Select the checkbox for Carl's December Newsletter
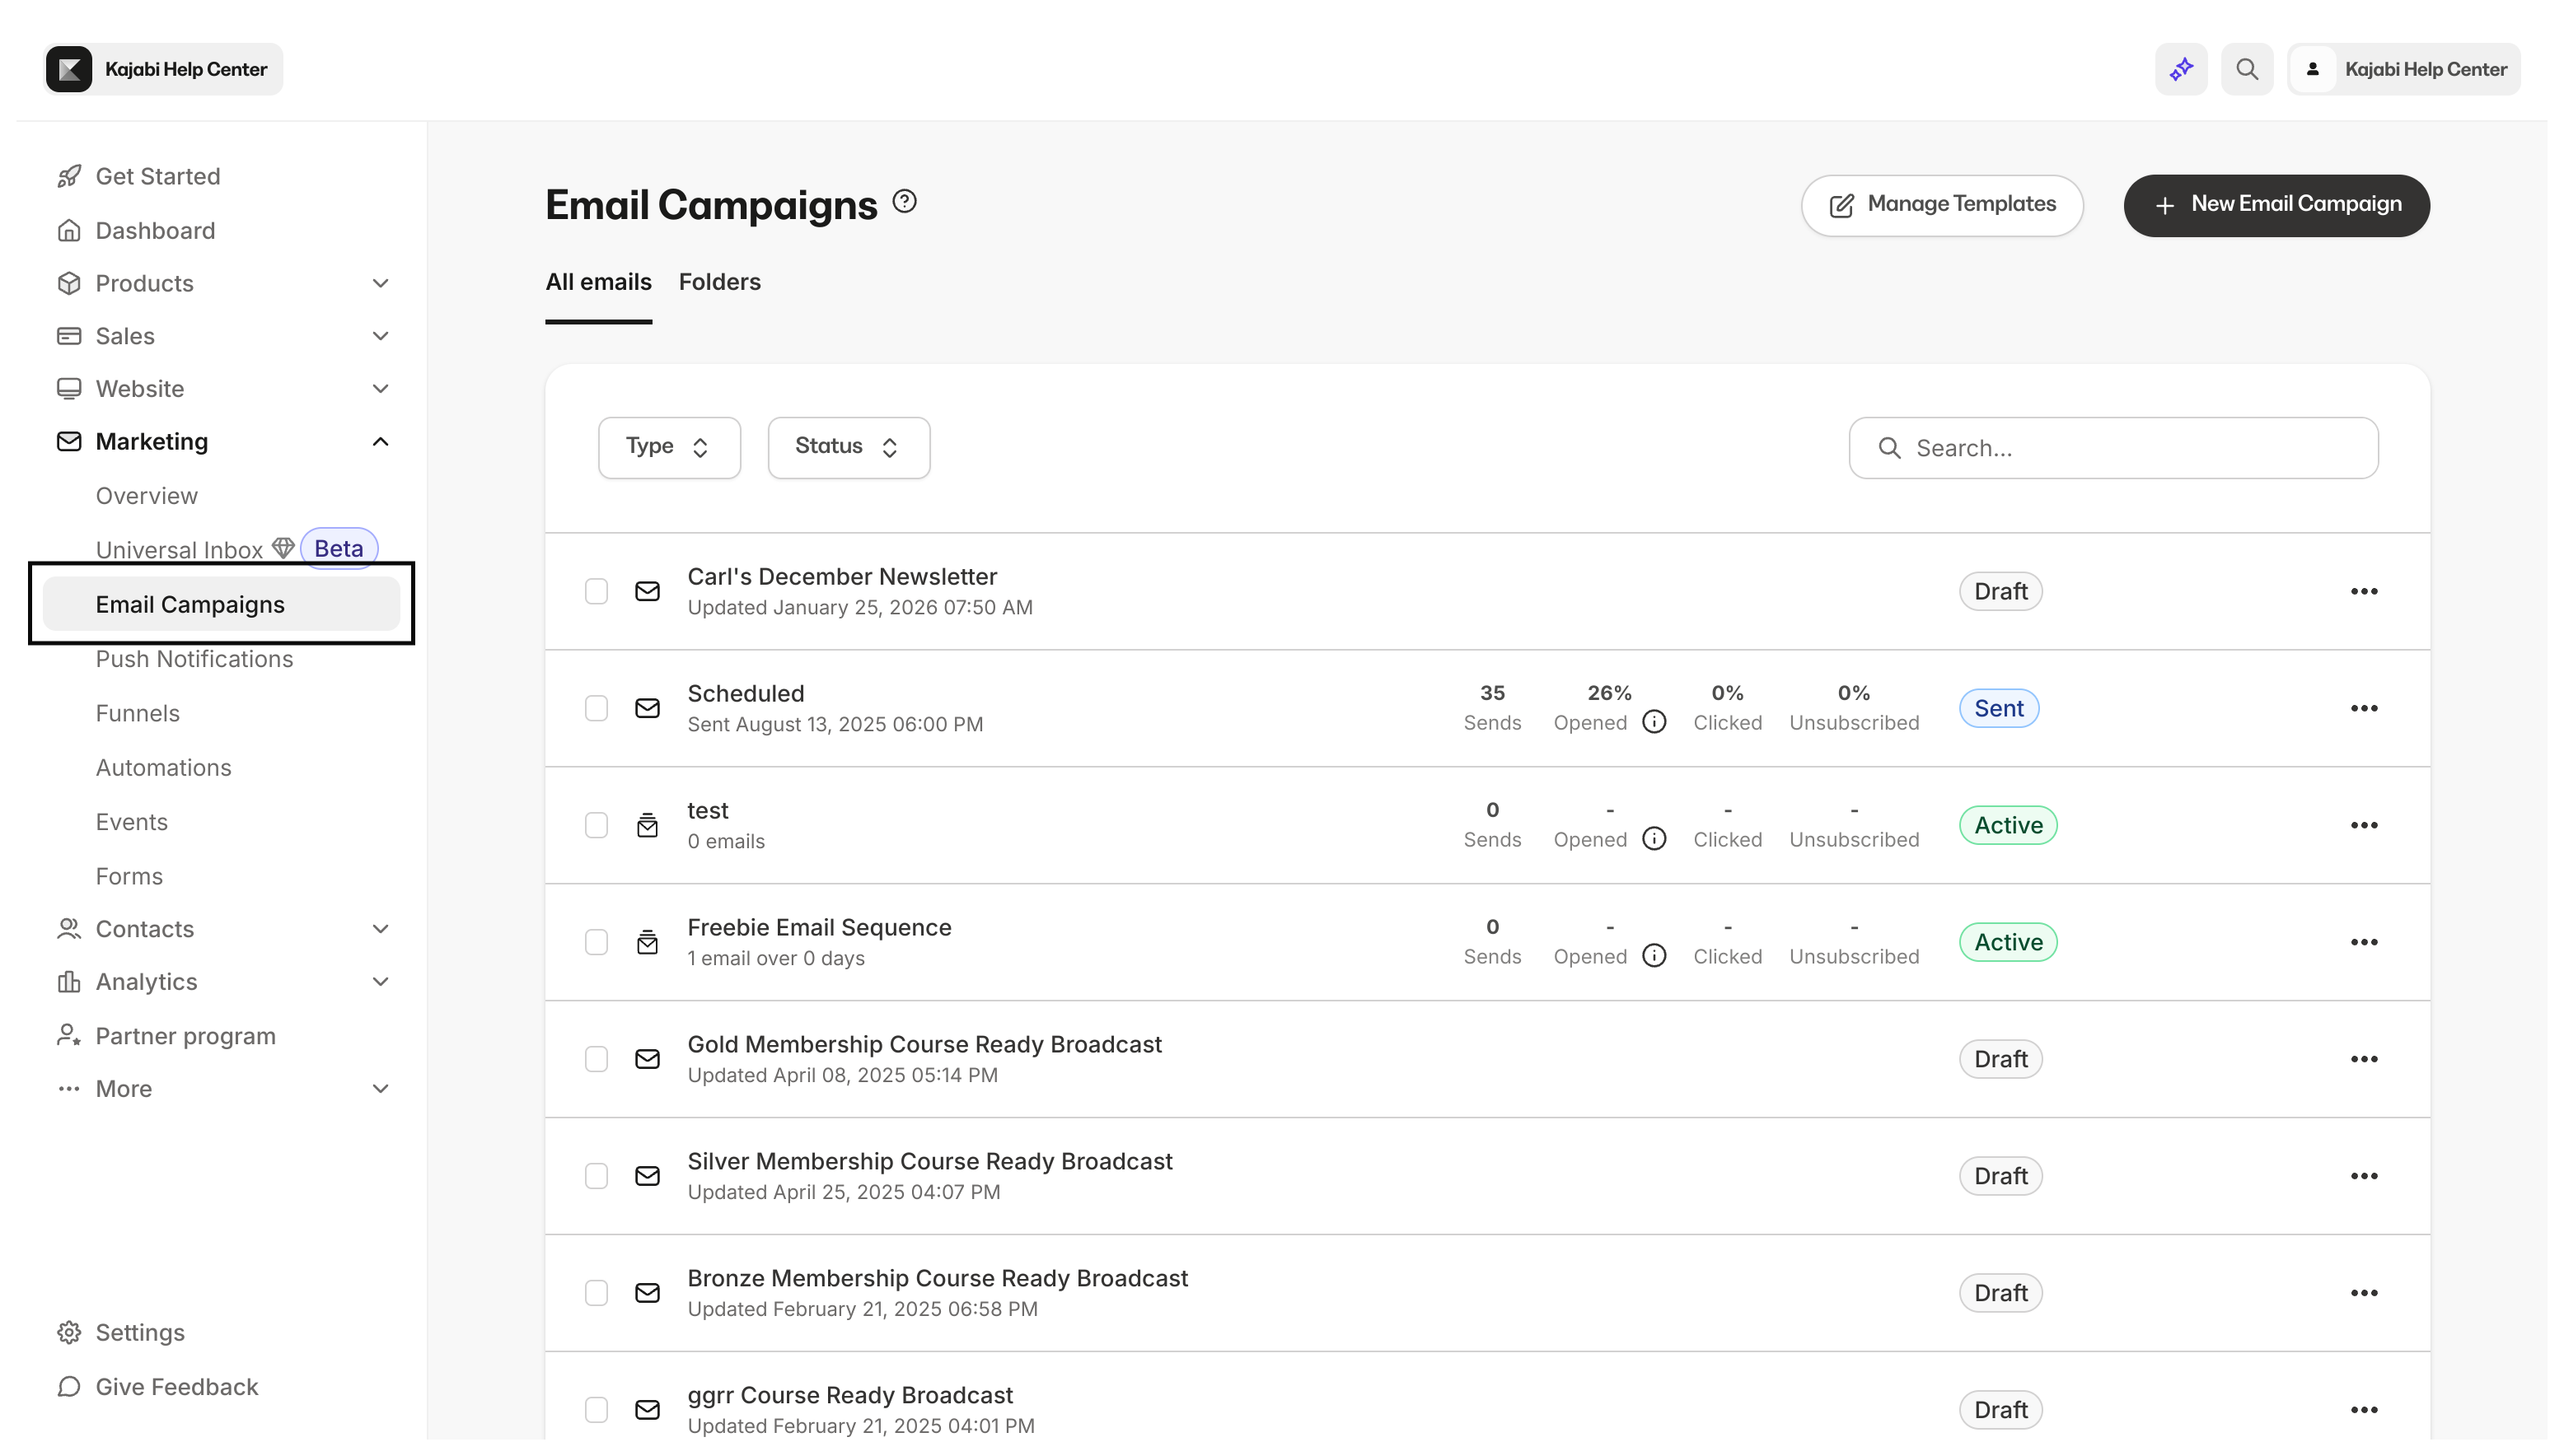Viewport: 2564px width, 1456px height. click(x=597, y=591)
